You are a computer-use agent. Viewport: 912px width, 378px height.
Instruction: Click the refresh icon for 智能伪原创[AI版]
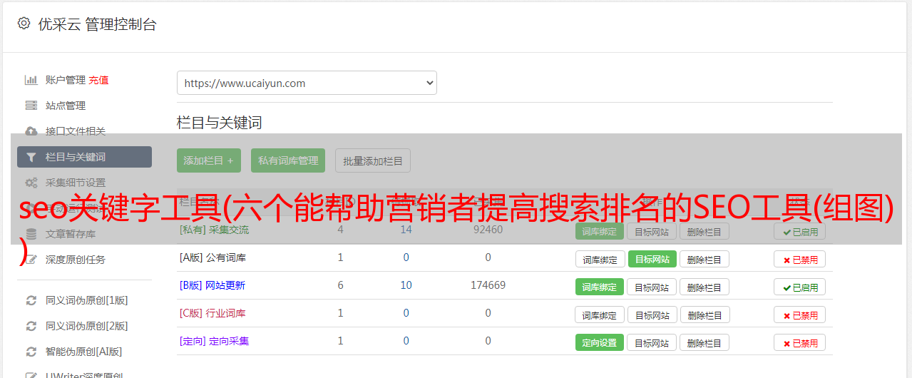tap(31, 352)
